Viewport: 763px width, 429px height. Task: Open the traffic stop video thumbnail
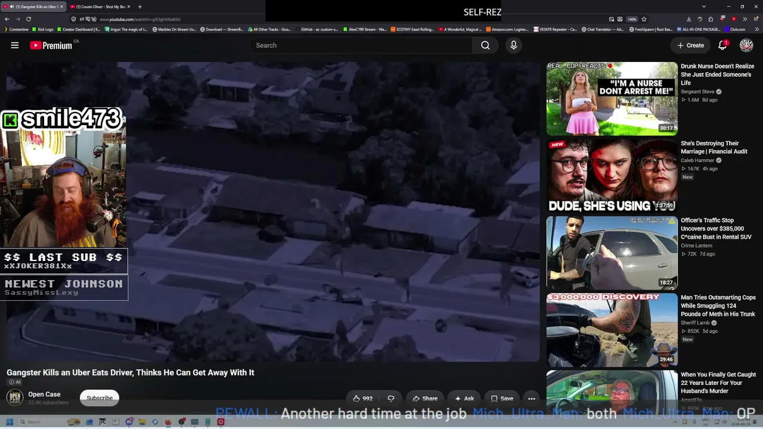click(x=612, y=253)
